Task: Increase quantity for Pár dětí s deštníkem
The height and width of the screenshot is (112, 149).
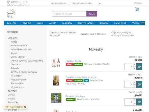Action: (x=134, y=100)
